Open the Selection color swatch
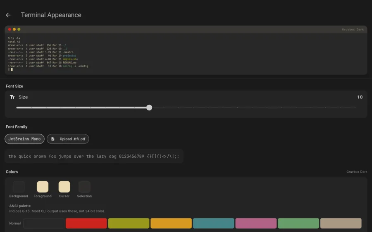372x232 pixels. [x=84, y=187]
